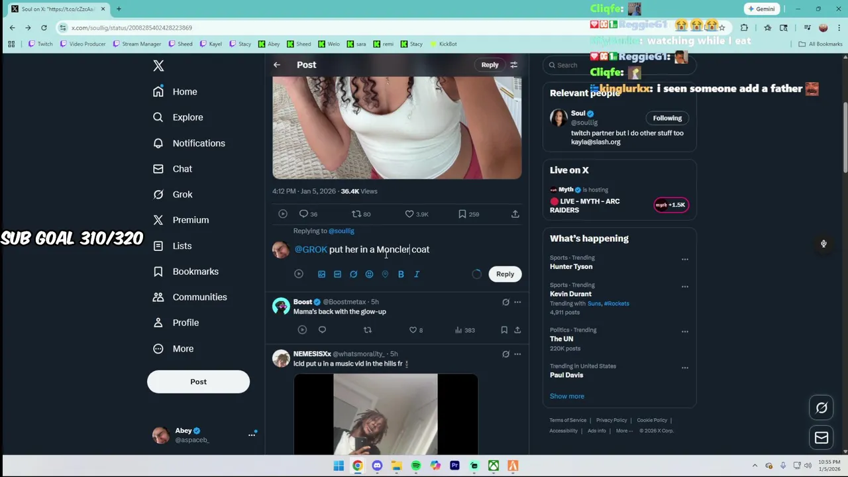Open Grok in the sidebar
Viewport: 848px width, 477px height.
(172, 194)
